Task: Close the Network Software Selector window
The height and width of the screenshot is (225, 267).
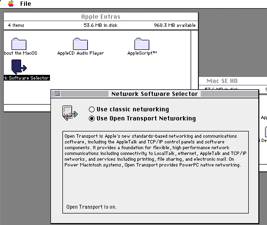Action: click(x=57, y=94)
